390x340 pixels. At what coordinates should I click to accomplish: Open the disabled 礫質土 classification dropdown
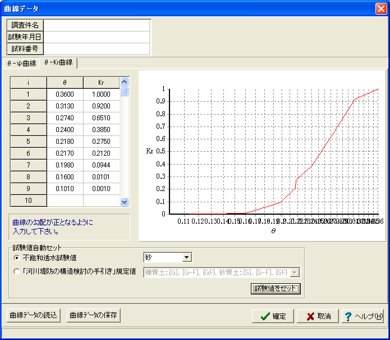pos(295,272)
